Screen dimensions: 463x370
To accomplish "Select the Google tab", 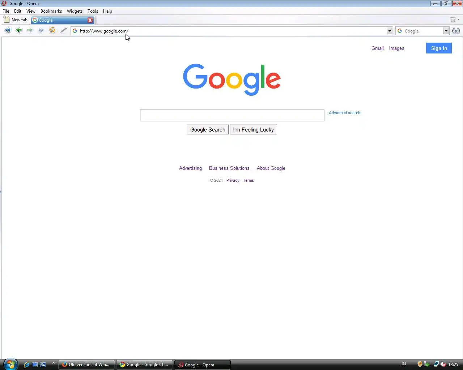I will (63, 20).
